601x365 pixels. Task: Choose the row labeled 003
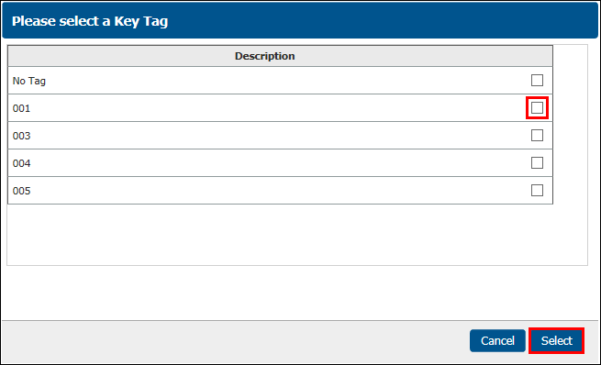point(280,136)
